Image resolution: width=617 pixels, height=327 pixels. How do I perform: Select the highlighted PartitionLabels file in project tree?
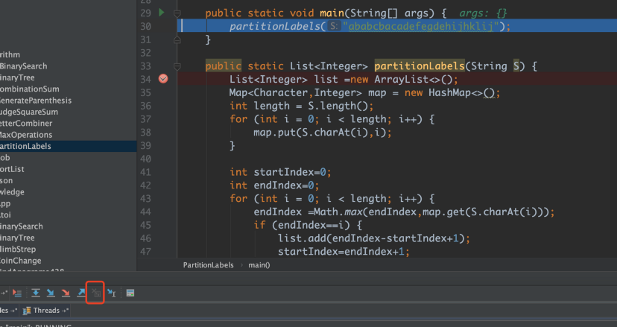point(26,146)
